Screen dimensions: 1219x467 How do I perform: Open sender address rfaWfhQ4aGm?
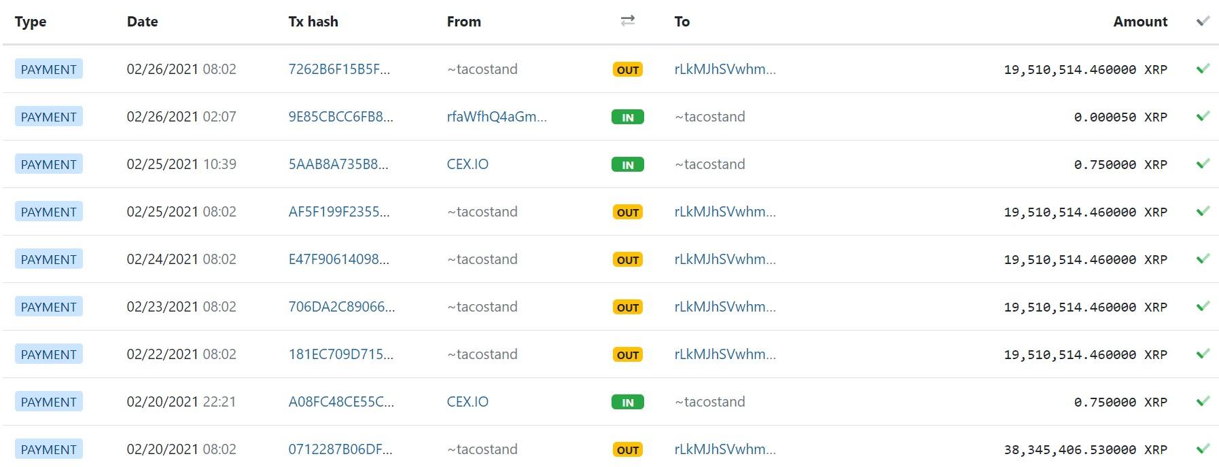click(497, 117)
